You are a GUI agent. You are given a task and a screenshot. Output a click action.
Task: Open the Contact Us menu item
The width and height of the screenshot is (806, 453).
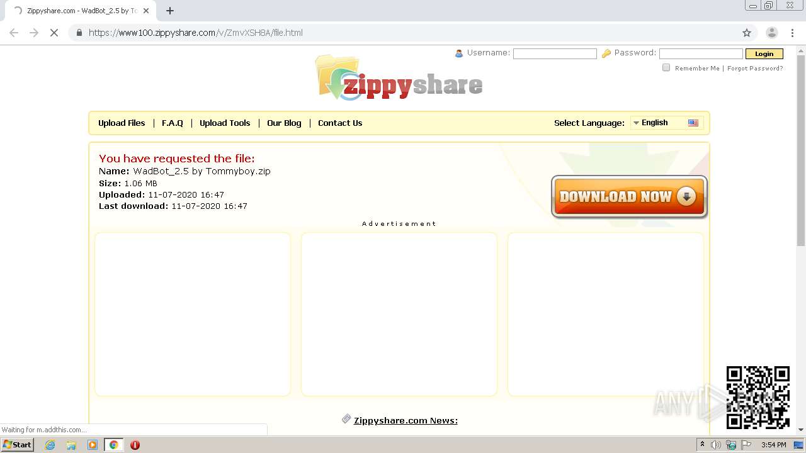(340, 123)
